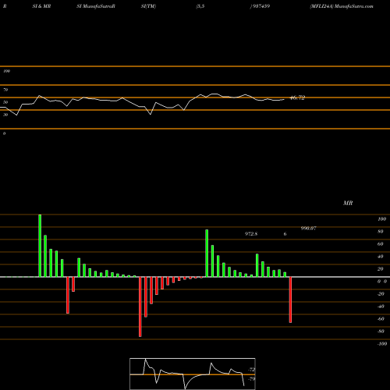
Task: Click the 937459 code in the header
Action: [261, 6]
